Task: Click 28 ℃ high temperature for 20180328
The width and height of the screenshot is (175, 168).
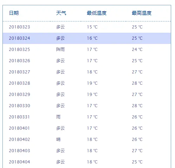Action: [x=137, y=83]
